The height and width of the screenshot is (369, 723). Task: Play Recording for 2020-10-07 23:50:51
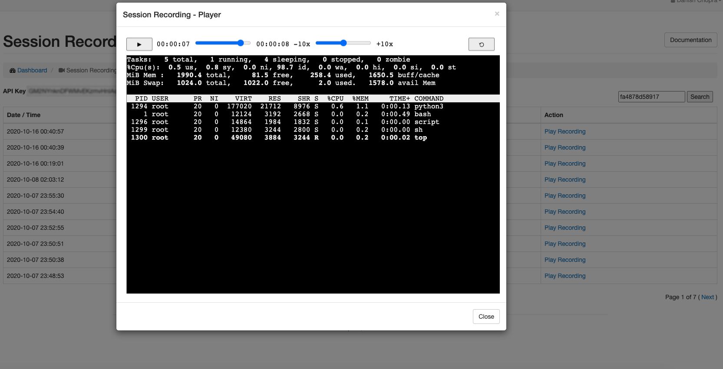(565, 244)
